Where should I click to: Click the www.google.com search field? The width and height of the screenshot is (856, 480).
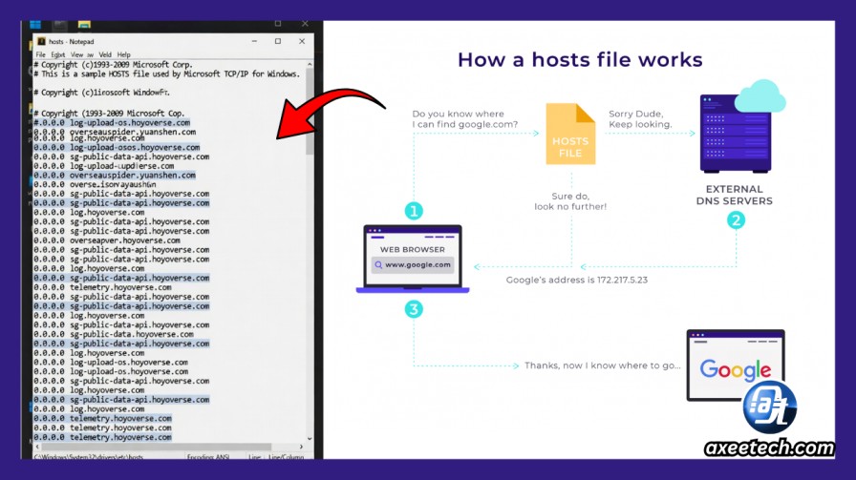(x=414, y=265)
